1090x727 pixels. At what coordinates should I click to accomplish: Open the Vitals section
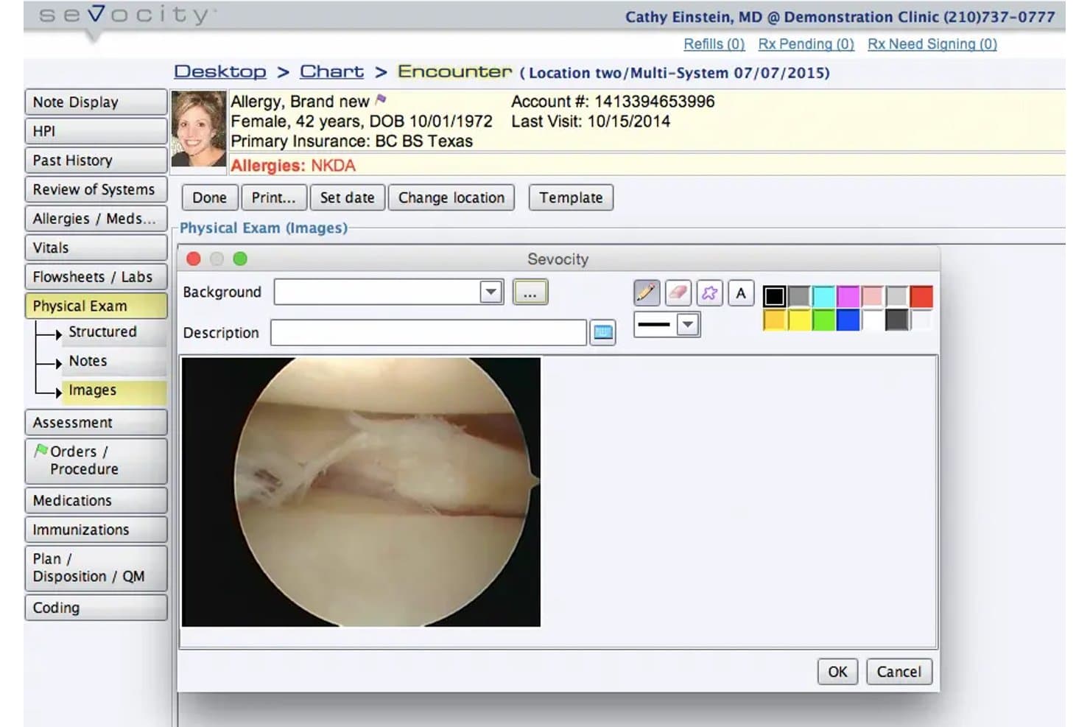tap(96, 248)
